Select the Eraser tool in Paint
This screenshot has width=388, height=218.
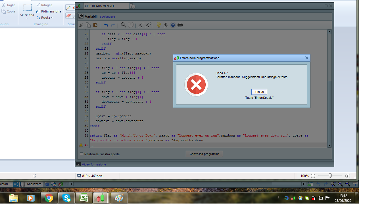68,15
